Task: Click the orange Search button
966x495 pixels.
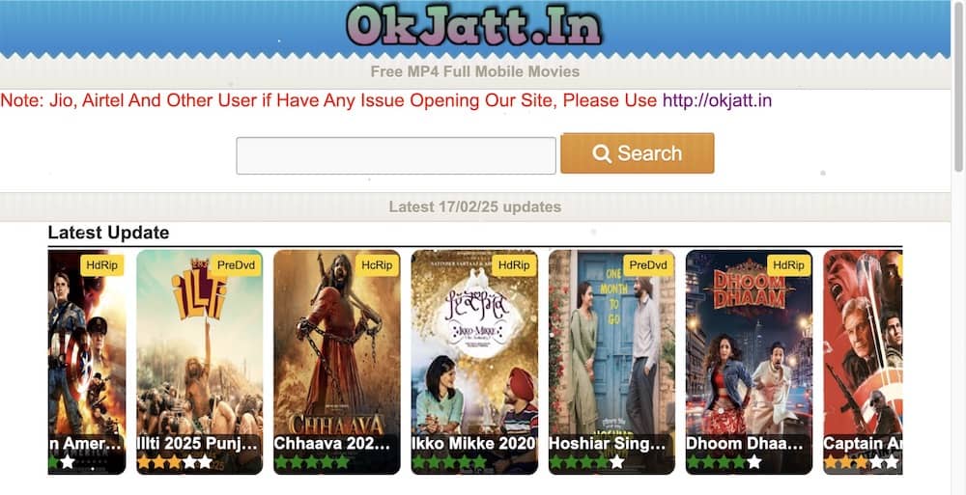Action: click(x=637, y=153)
